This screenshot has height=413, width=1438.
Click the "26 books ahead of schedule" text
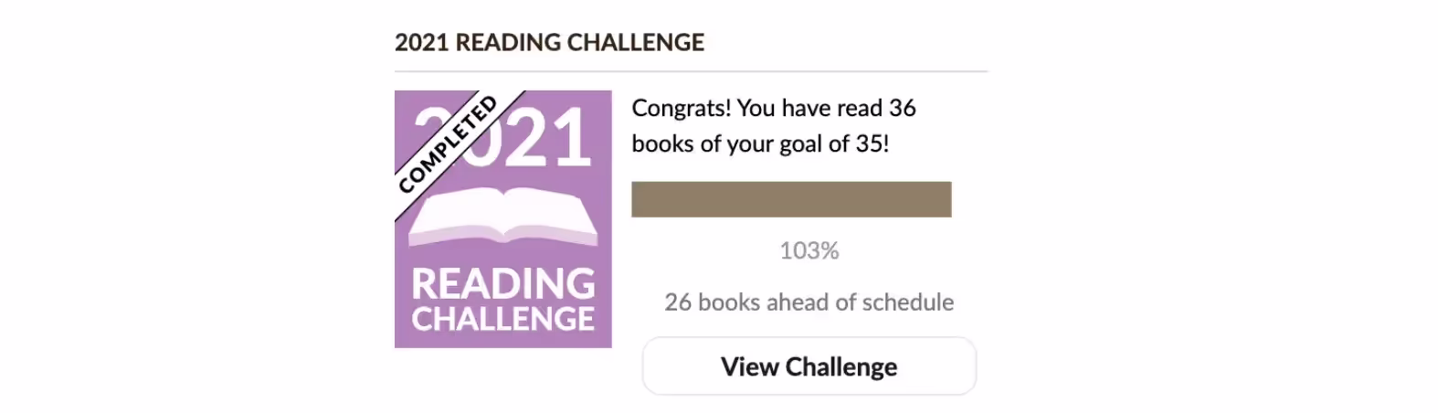tap(809, 302)
